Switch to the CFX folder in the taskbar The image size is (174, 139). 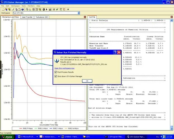[93, 137]
